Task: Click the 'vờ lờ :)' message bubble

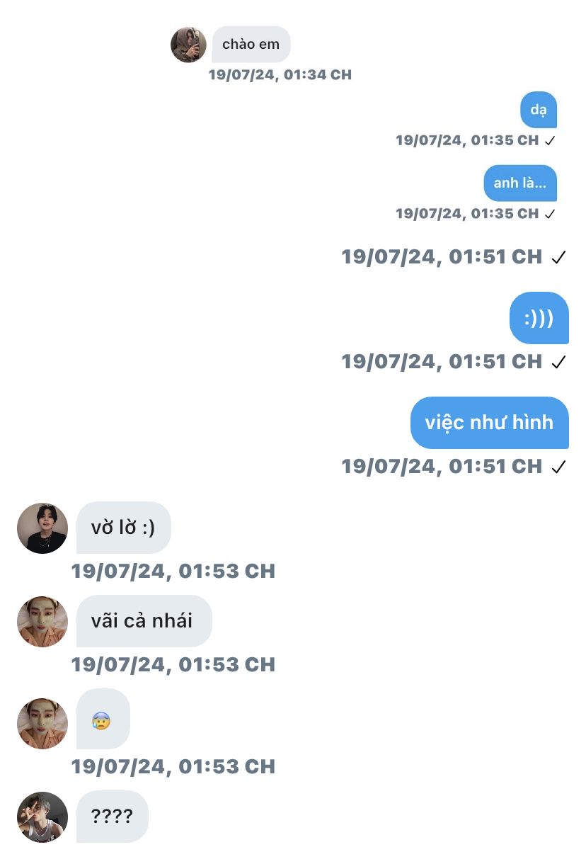Action: pos(124,528)
